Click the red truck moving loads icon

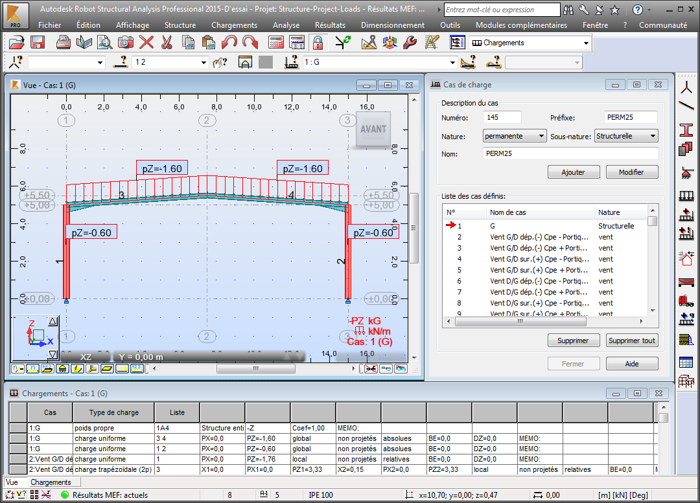coord(686,300)
